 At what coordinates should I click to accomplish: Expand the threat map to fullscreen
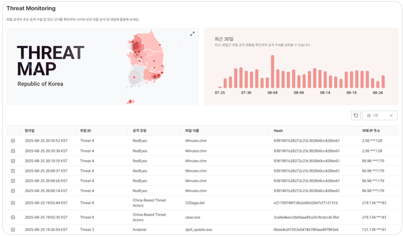pos(192,34)
